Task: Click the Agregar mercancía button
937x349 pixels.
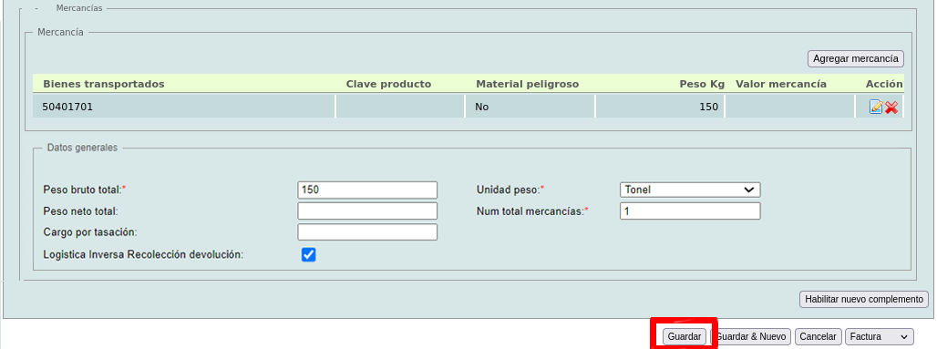Action: pyautogui.click(x=856, y=59)
